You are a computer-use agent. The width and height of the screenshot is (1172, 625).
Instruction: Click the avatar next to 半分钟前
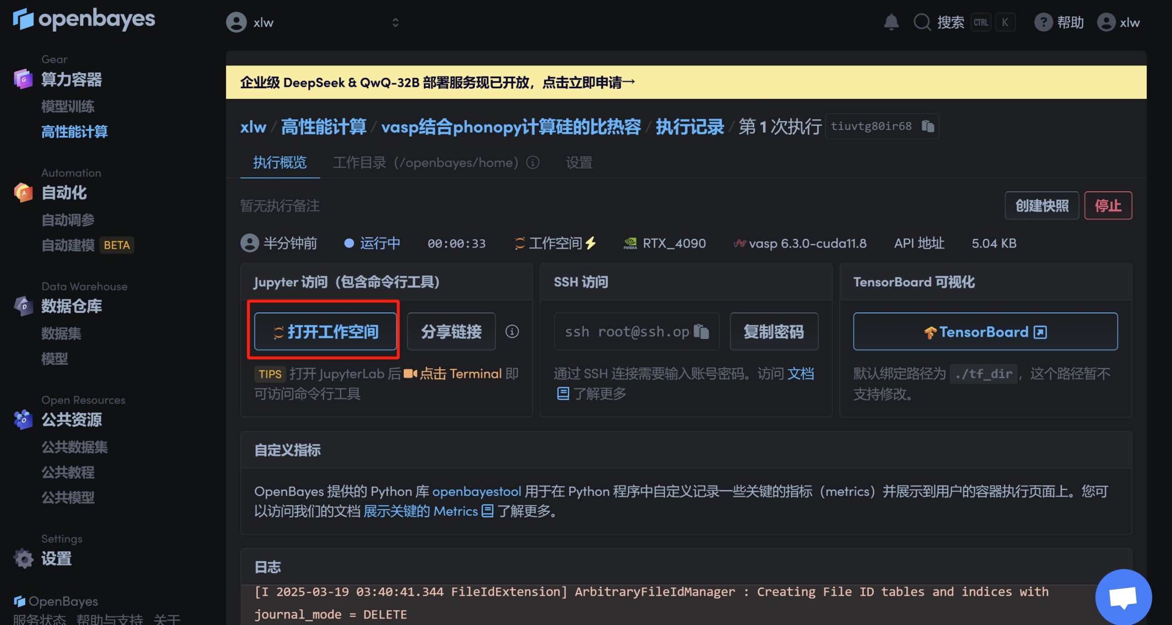tap(250, 243)
